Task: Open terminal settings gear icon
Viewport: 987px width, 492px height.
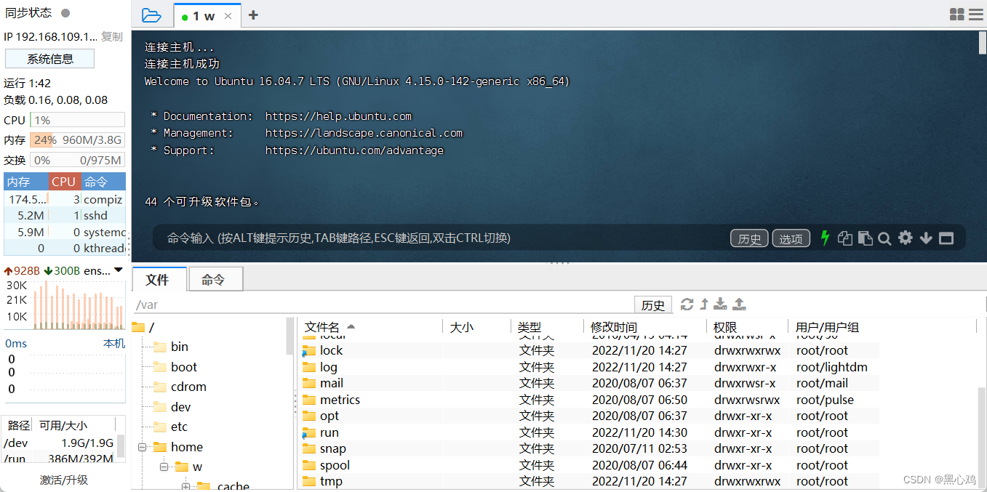Action: [905, 238]
